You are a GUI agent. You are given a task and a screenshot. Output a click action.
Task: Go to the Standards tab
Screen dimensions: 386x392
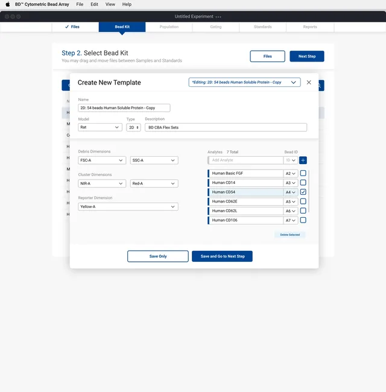tap(263, 27)
